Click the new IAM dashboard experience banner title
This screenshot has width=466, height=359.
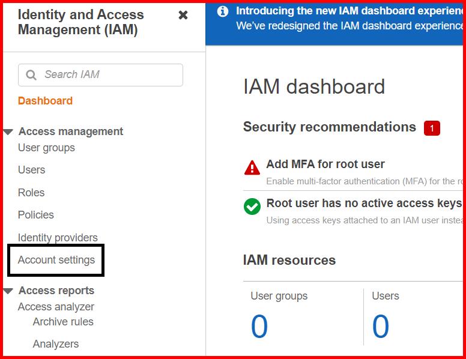point(349,11)
